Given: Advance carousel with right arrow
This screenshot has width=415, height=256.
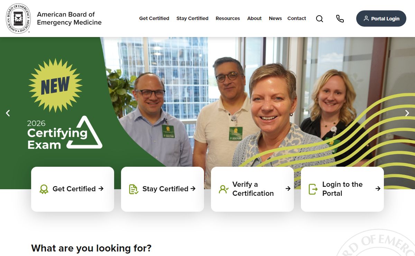Looking at the screenshot, I should 407,113.
